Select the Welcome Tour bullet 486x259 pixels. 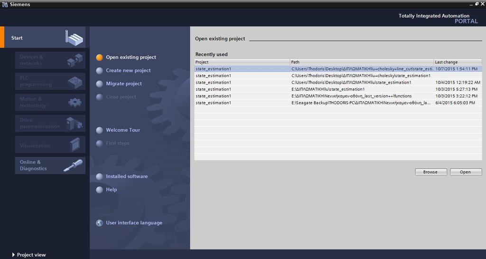[100, 130]
